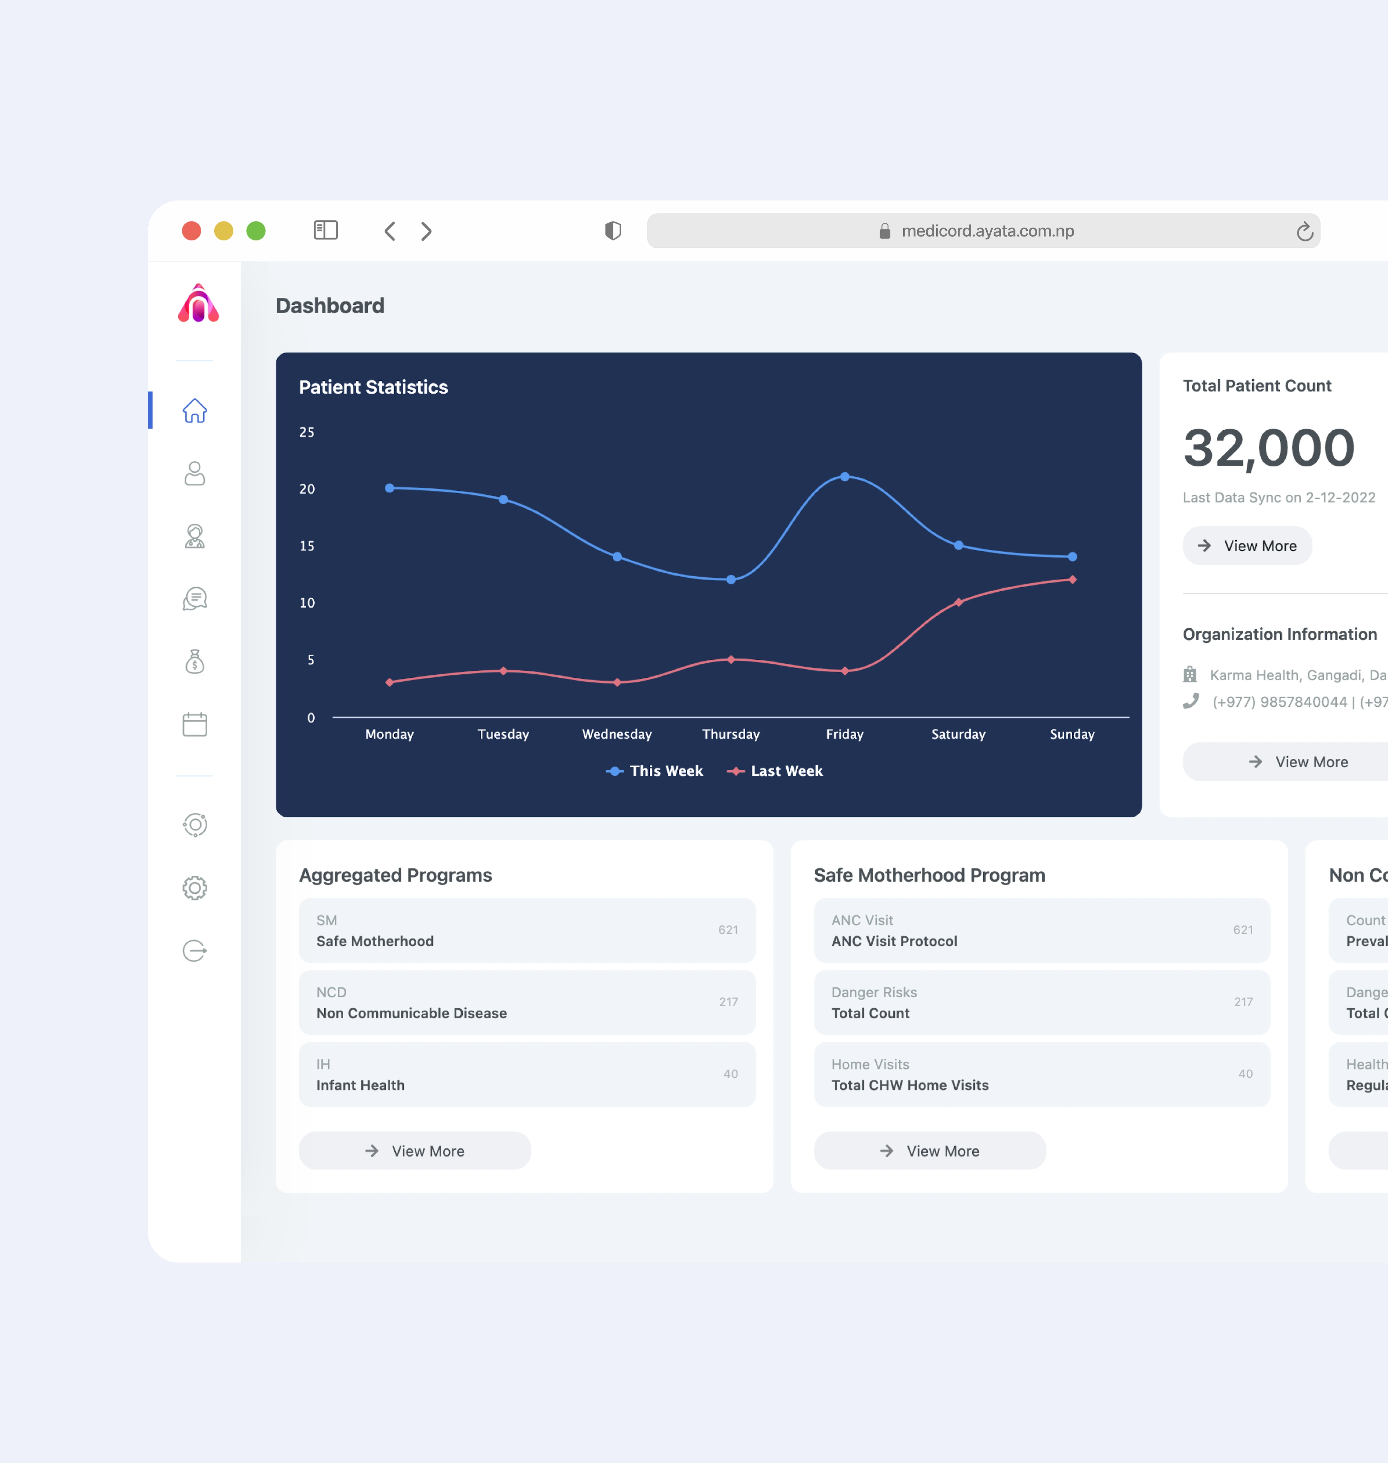The height and width of the screenshot is (1463, 1388).
Task: Toggle the Last Week chart legend
Action: point(775,771)
